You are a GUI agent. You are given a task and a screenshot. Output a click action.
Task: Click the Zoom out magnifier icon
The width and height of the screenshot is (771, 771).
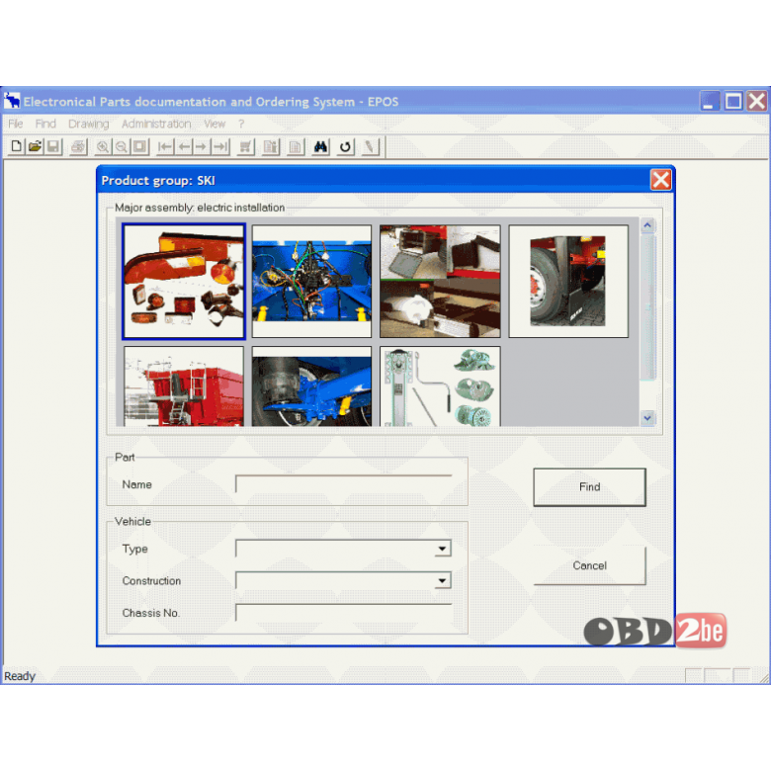tap(121, 146)
